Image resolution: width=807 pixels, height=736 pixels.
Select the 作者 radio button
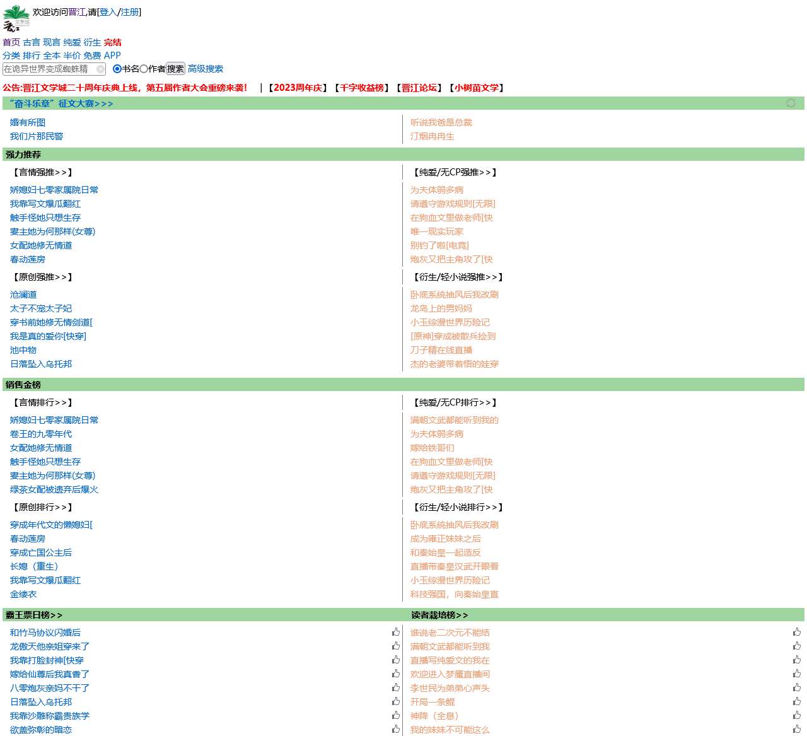pyautogui.click(x=144, y=69)
